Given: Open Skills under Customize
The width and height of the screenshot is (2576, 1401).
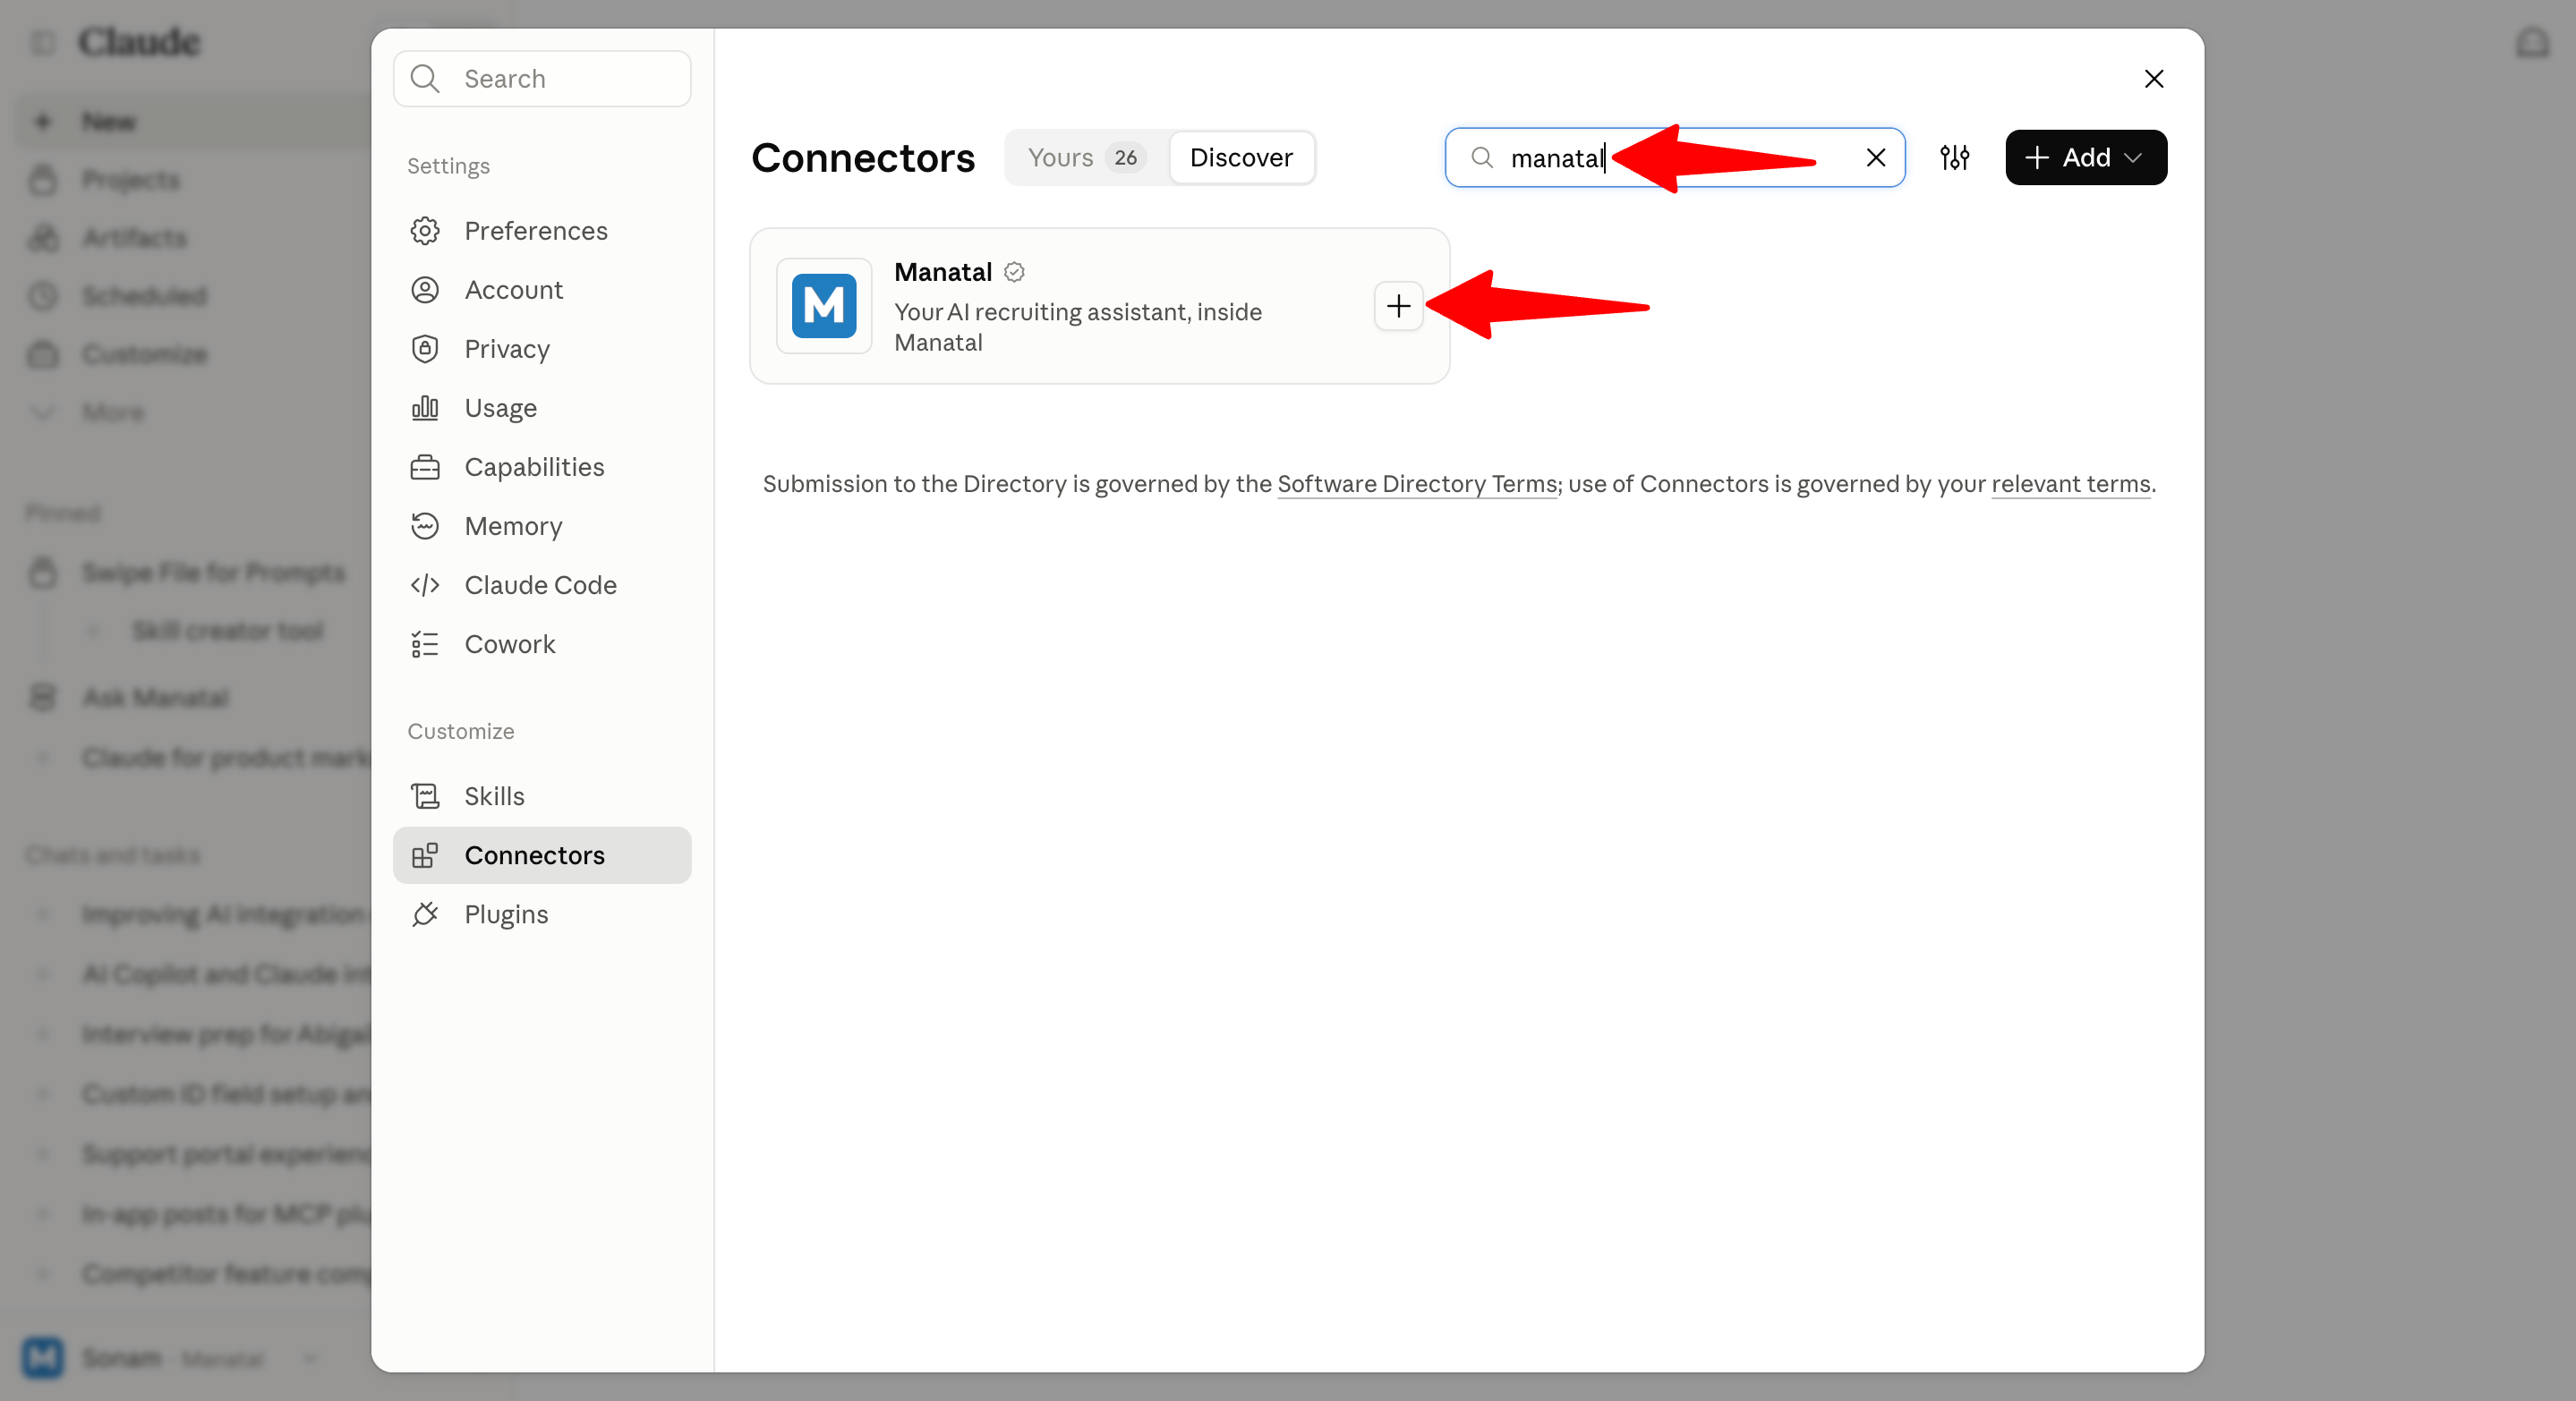Looking at the screenshot, I should pos(542,795).
